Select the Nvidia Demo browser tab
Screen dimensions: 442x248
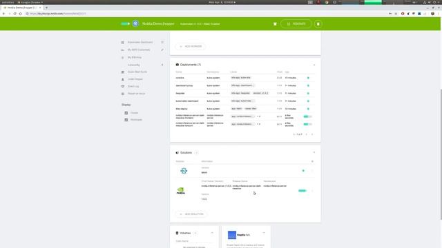(x=22, y=8)
